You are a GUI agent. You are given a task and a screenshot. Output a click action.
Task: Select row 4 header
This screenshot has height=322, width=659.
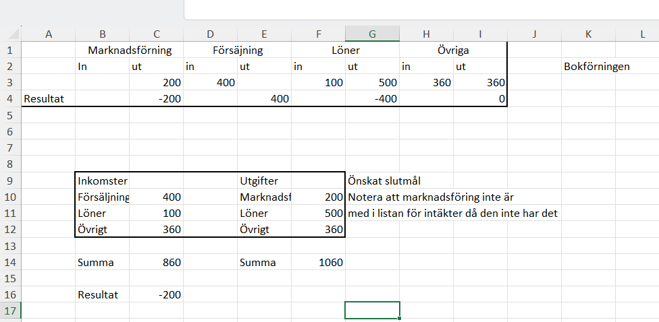point(11,99)
